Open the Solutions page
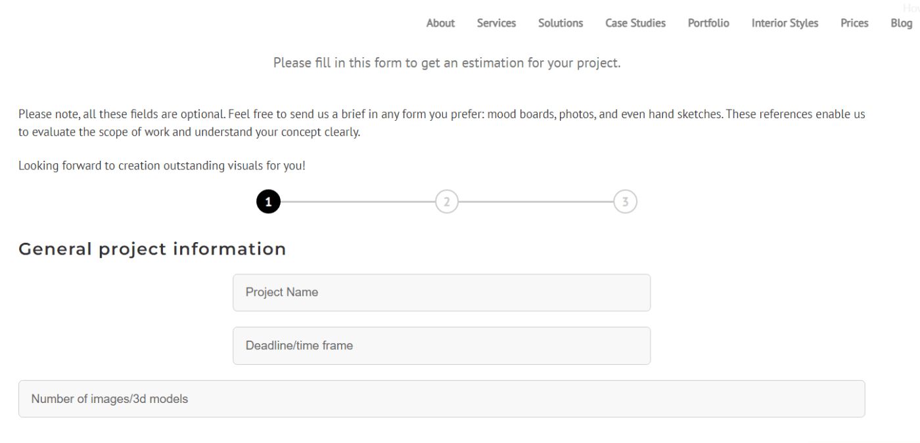This screenshot has height=443, width=920. (x=560, y=23)
